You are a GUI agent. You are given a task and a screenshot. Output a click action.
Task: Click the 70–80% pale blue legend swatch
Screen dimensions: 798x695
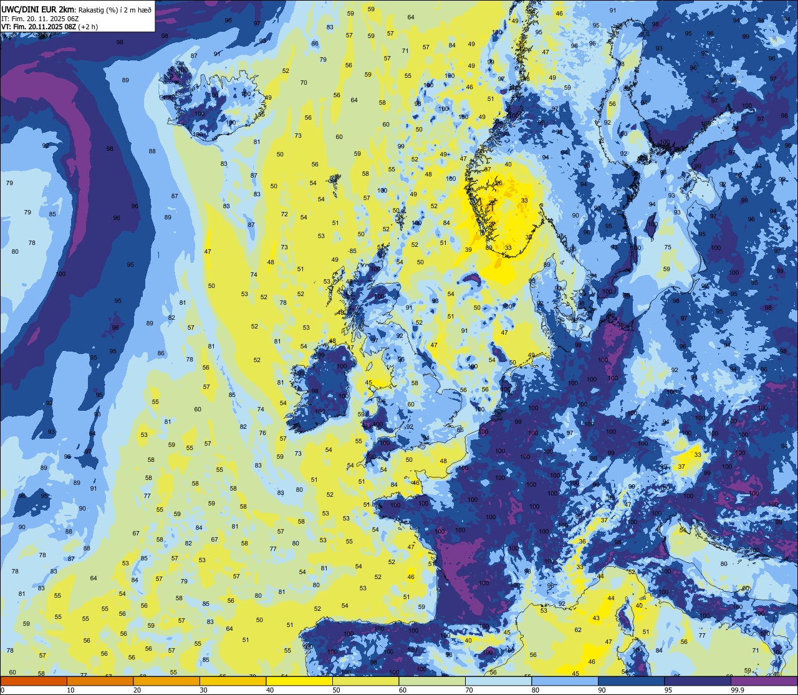[x=498, y=681]
